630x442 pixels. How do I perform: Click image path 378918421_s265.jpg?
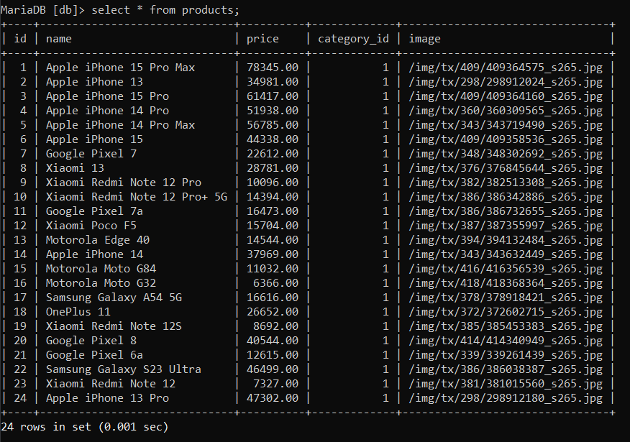click(506, 298)
